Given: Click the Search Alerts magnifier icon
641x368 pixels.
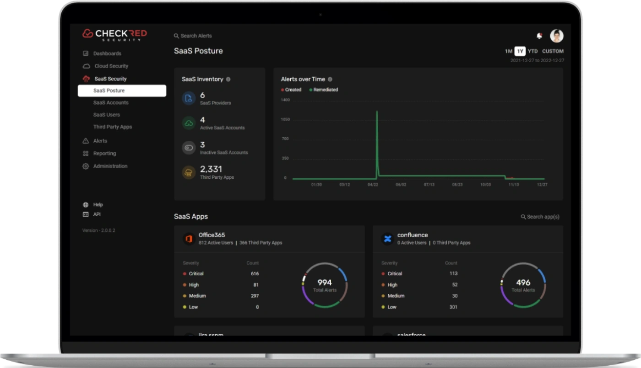Looking at the screenshot, I should pos(176,36).
